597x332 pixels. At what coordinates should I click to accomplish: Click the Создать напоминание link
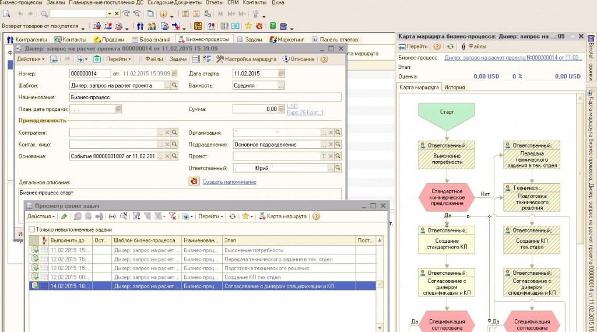coord(229,182)
